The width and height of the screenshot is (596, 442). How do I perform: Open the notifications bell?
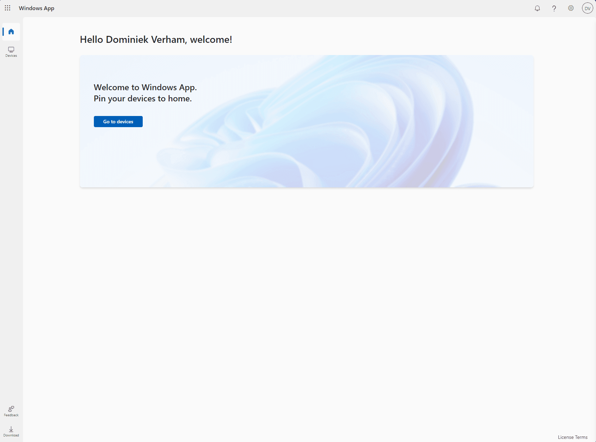pyautogui.click(x=537, y=8)
